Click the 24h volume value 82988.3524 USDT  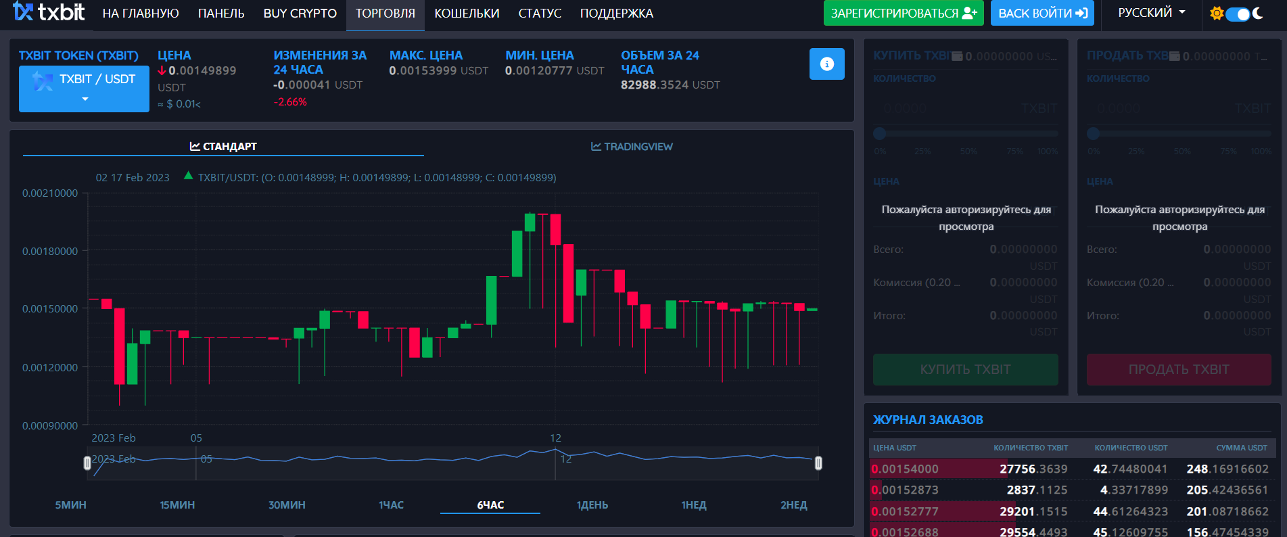coord(670,85)
